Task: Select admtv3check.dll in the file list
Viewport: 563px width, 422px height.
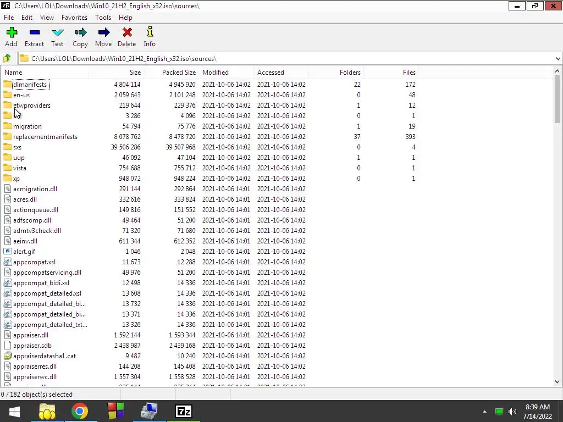Action: [37, 230]
